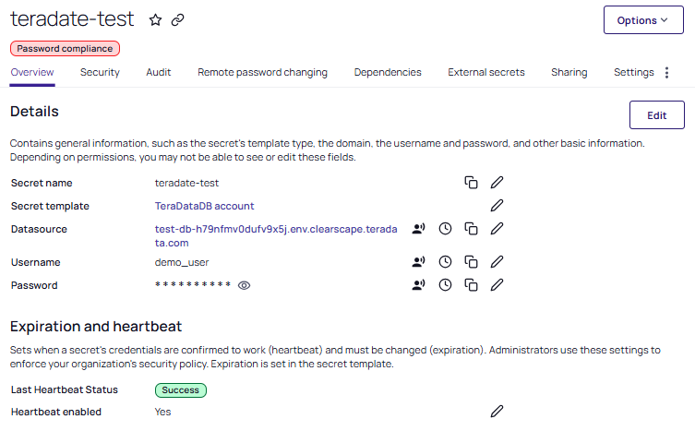Copy the Password to clipboard
Screen dimensions: 695x431
[x=471, y=285]
